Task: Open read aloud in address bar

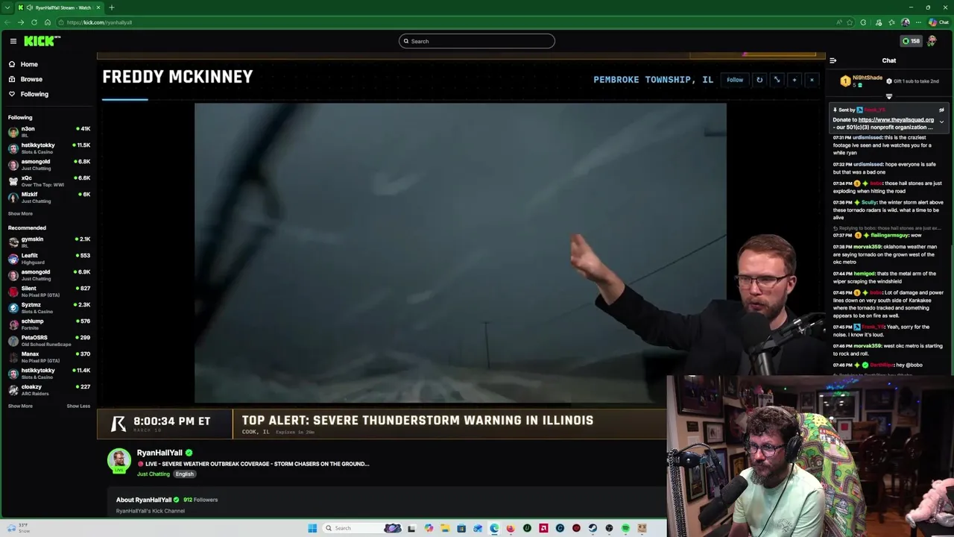Action: coord(839,22)
